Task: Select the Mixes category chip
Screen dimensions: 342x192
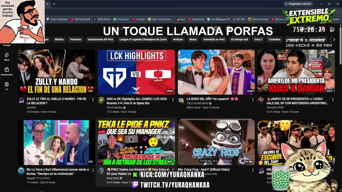Action: [x=193, y=39]
